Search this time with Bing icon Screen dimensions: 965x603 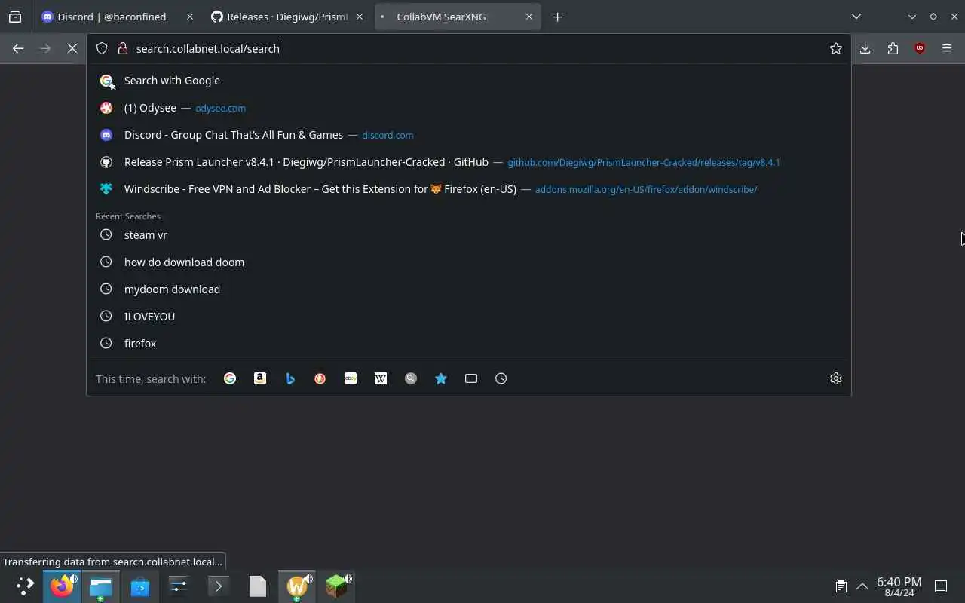290,378
